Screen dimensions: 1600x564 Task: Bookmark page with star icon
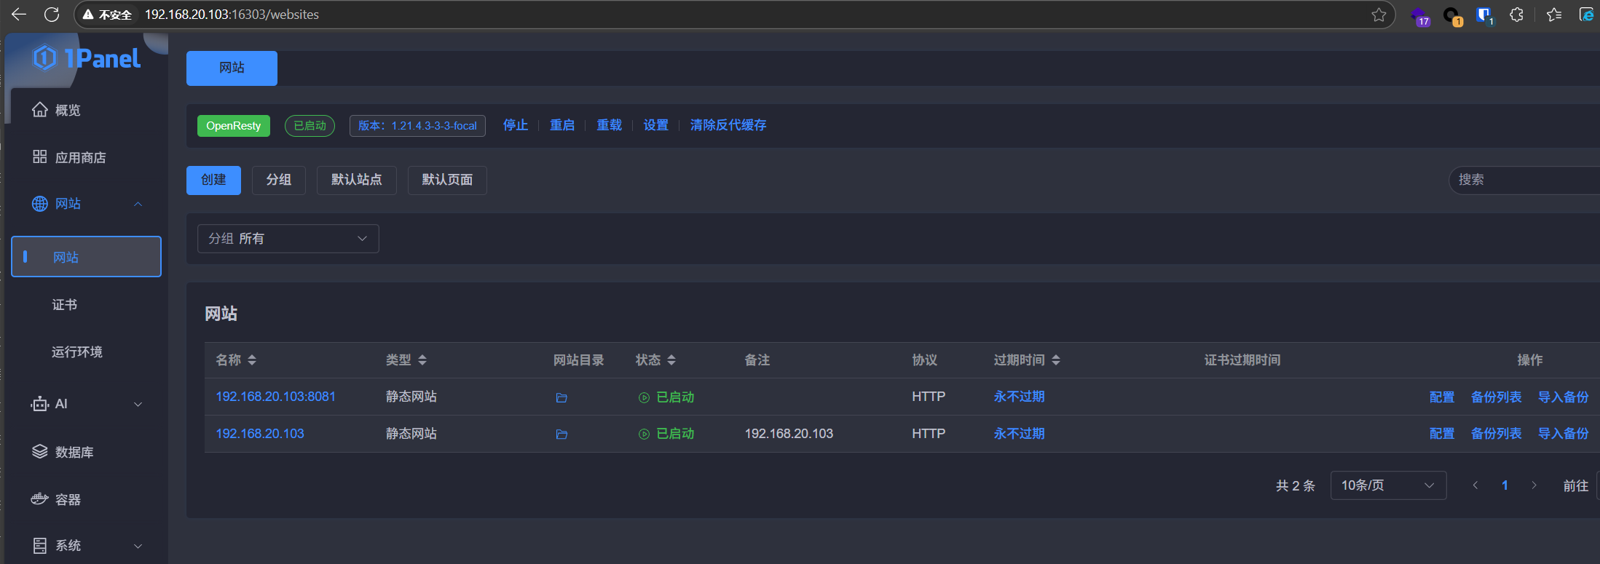pyautogui.click(x=1378, y=15)
